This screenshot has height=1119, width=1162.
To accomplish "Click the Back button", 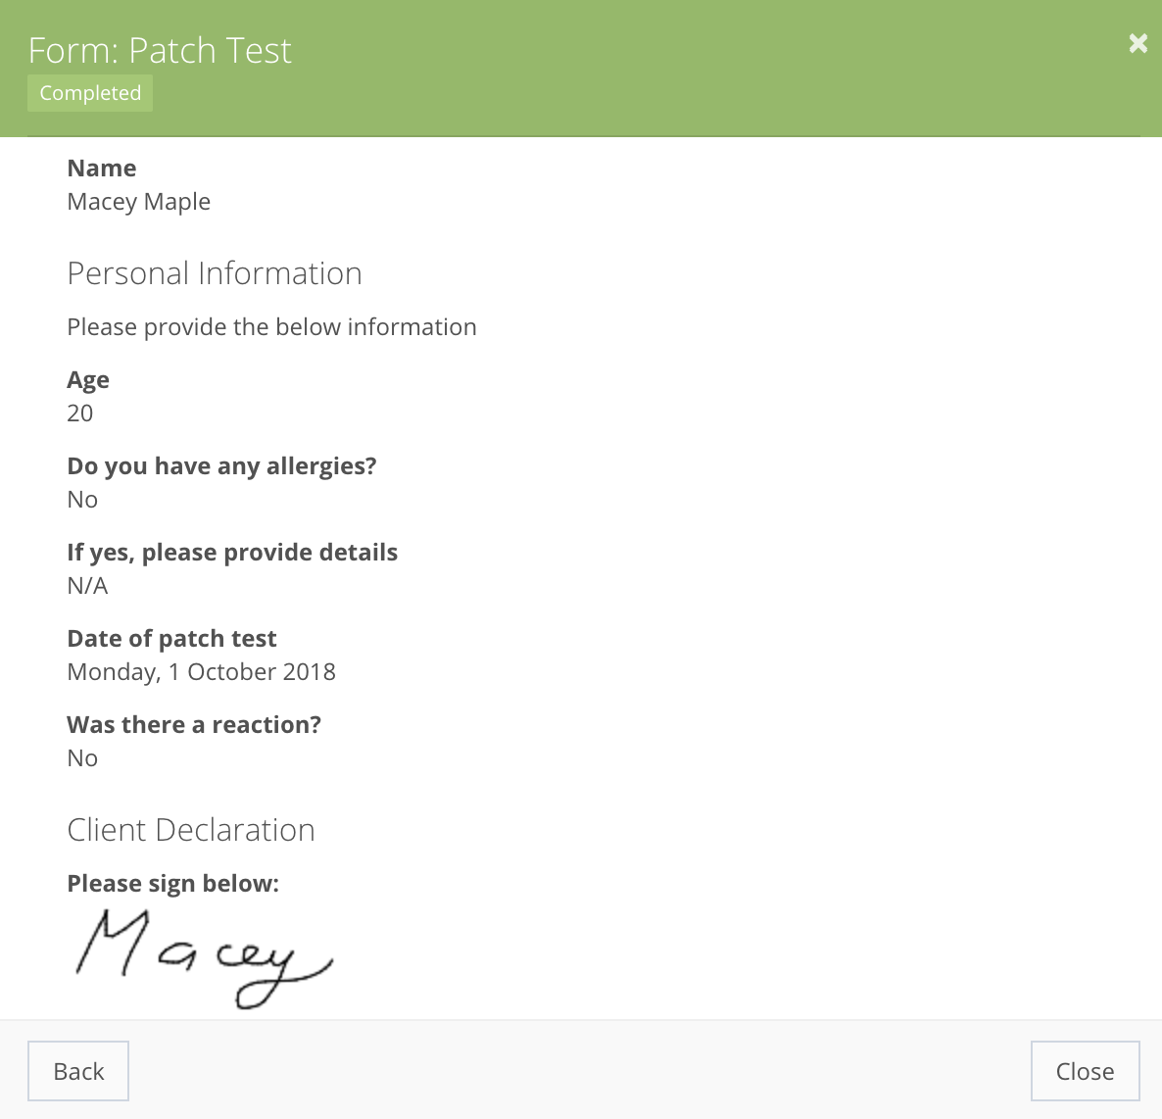I will (x=78, y=1071).
